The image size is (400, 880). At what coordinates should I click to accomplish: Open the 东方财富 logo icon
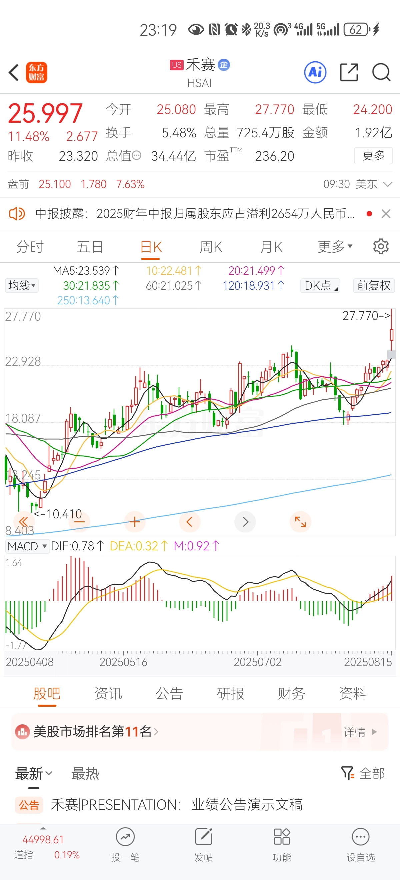pyautogui.click(x=37, y=72)
